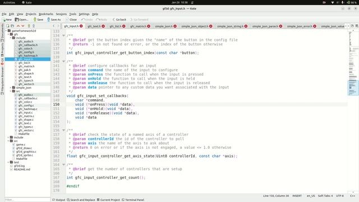The width and height of the screenshot is (359, 202).
Task: Change Soft Tabs: 4 indentation setting
Action: pos(325,196)
